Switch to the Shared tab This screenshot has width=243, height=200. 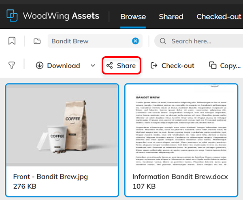pyautogui.click(x=171, y=17)
